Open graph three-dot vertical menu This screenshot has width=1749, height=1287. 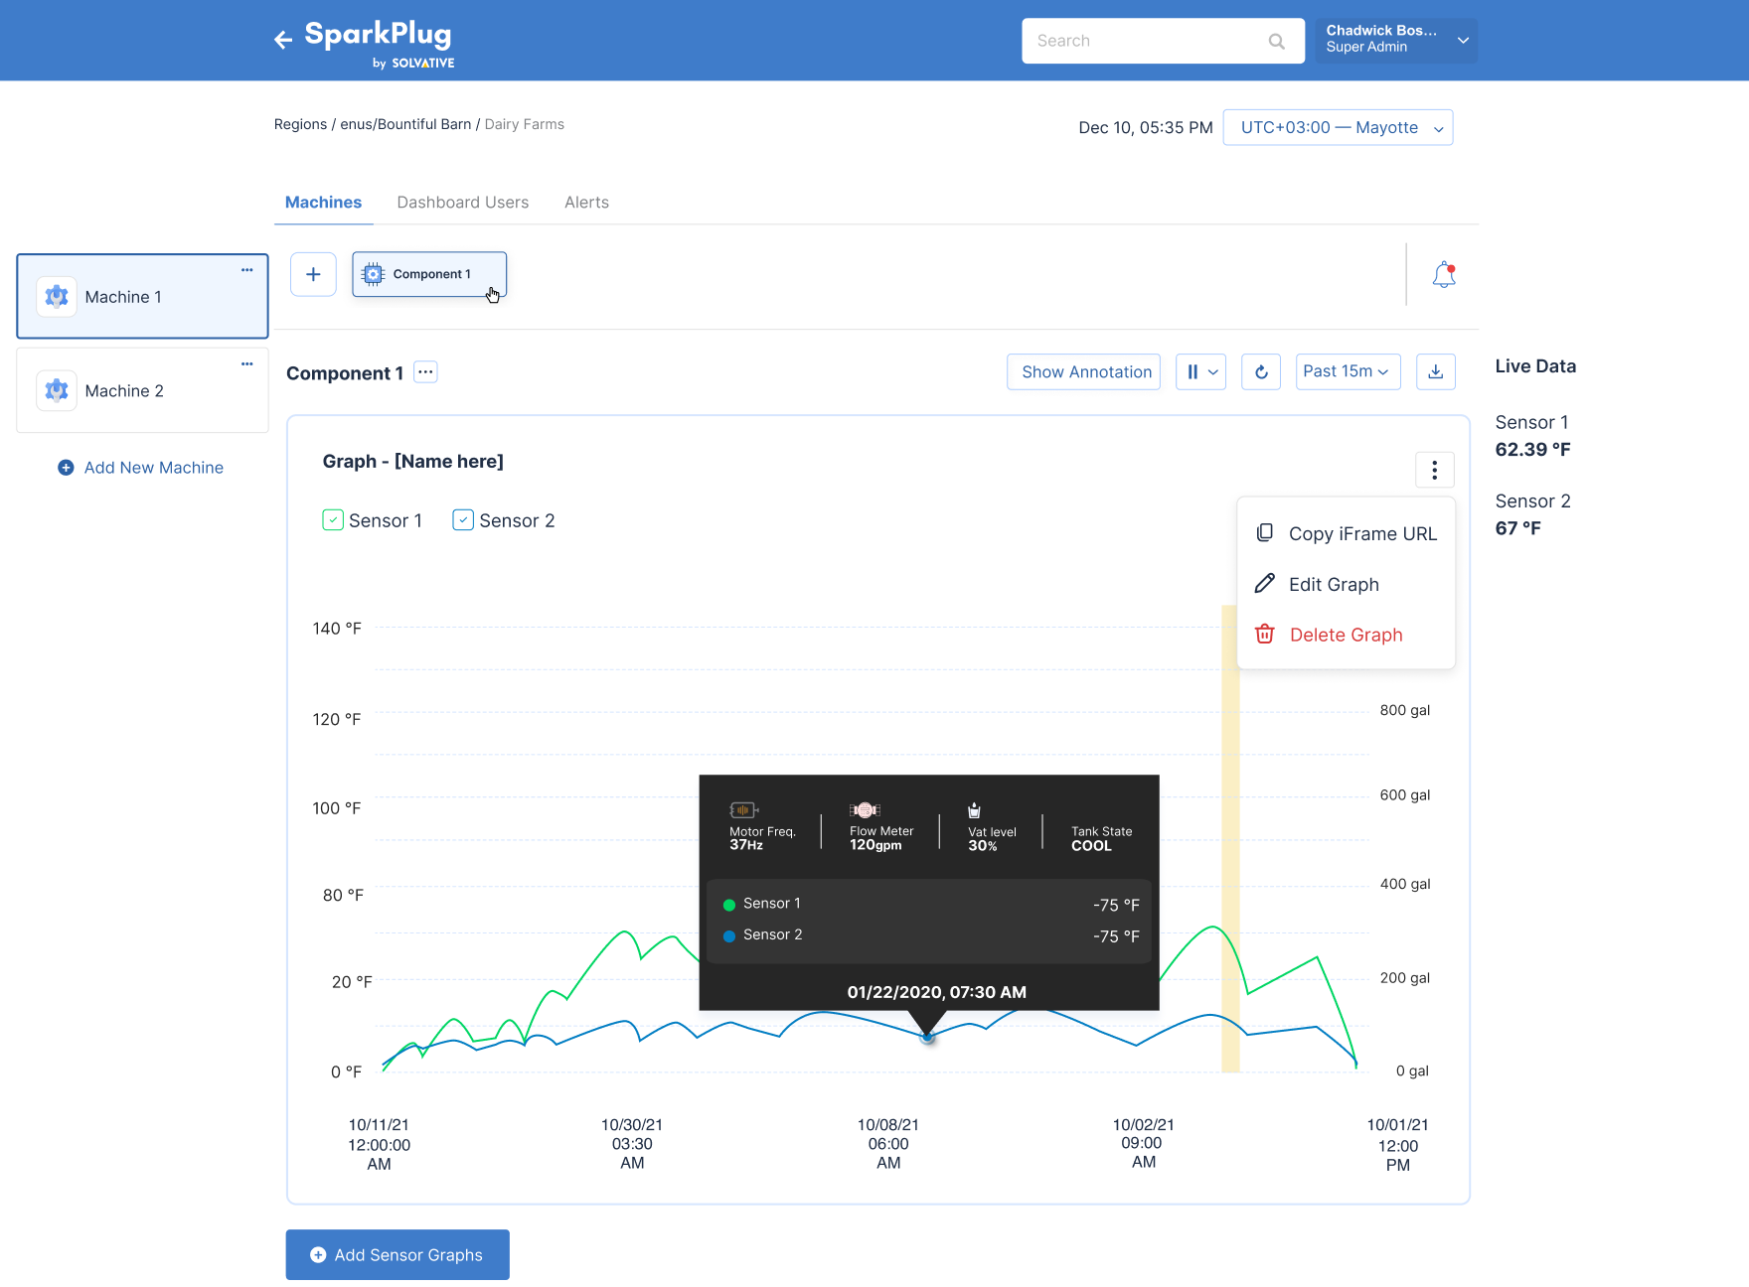click(1434, 470)
